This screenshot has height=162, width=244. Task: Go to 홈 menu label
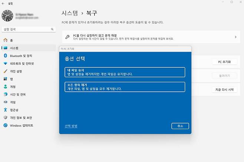tap(11, 40)
